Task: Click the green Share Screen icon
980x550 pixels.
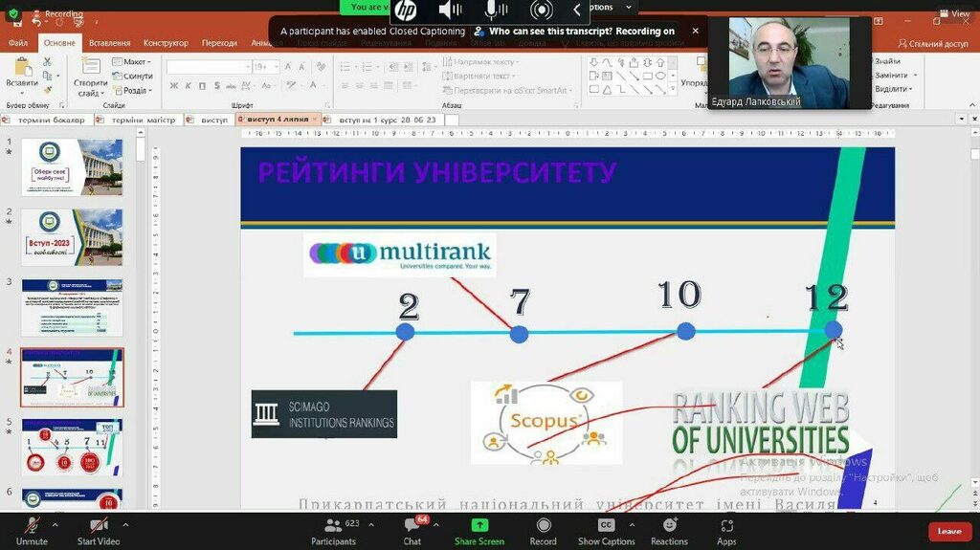Action: [x=479, y=525]
